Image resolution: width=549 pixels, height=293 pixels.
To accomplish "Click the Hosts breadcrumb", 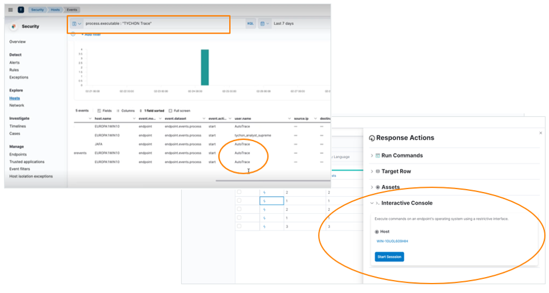I will (x=55, y=10).
